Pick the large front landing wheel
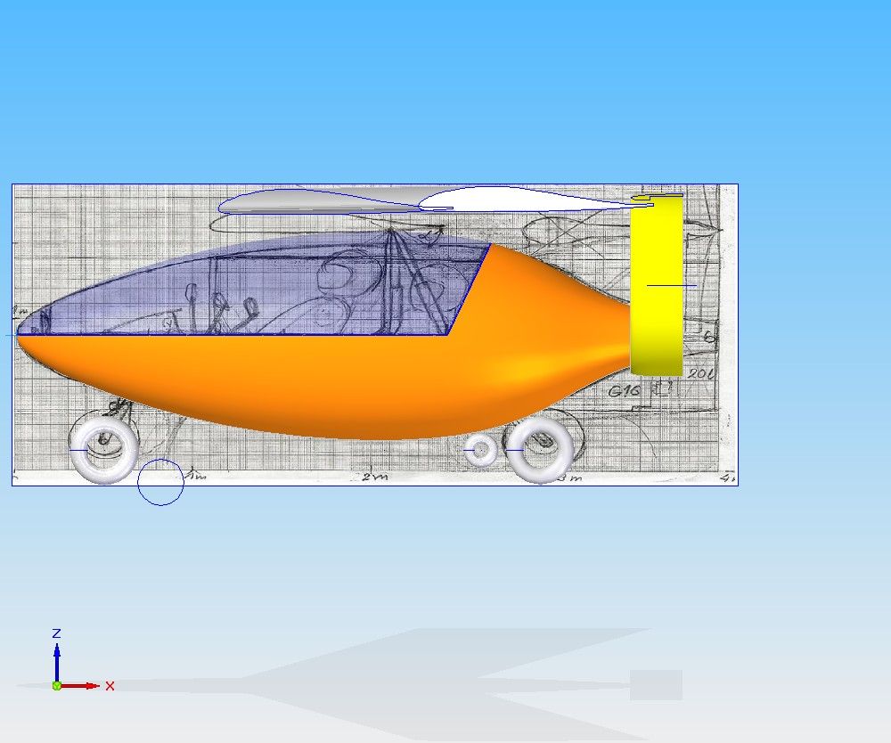The height and width of the screenshot is (743, 891). [x=105, y=451]
